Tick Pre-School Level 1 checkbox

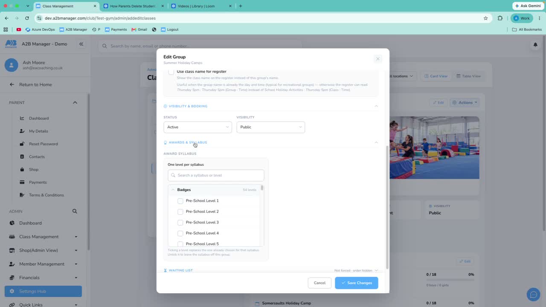point(180,201)
